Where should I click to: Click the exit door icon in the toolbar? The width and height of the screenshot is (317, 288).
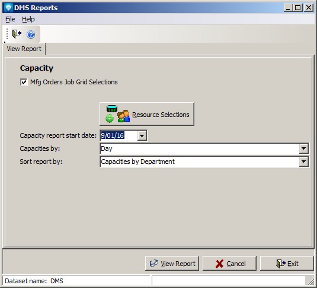pyautogui.click(x=17, y=34)
